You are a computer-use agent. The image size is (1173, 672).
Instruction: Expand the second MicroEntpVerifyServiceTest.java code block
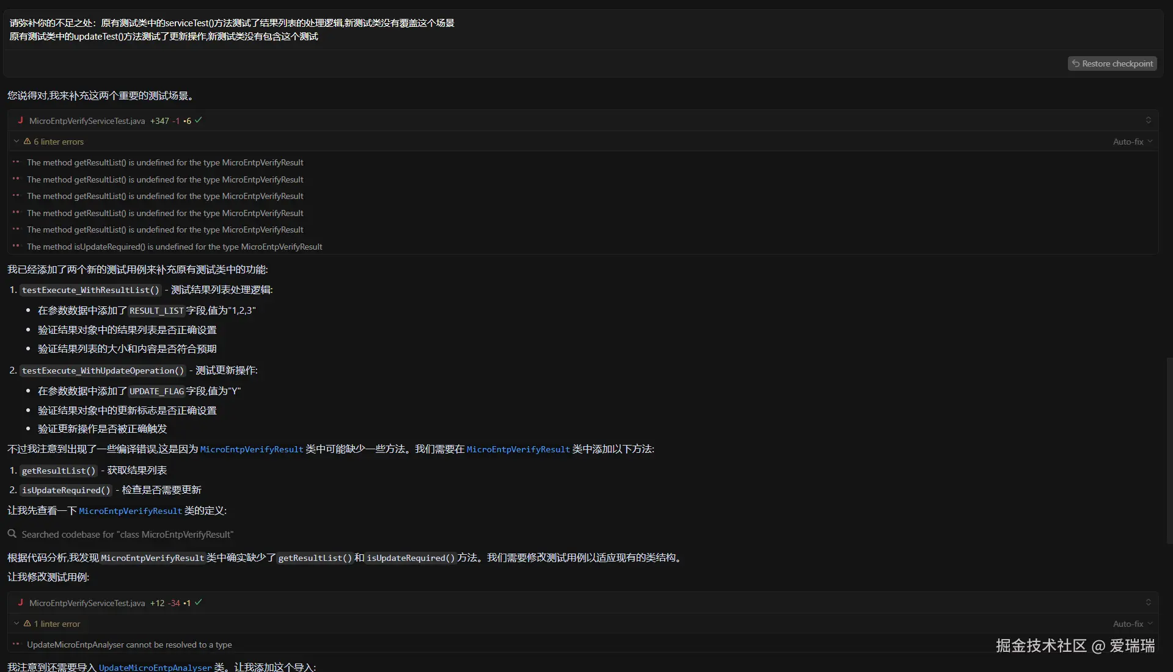(1148, 602)
